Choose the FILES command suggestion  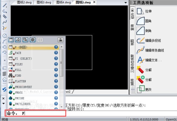pyautogui.click(x=33, y=64)
